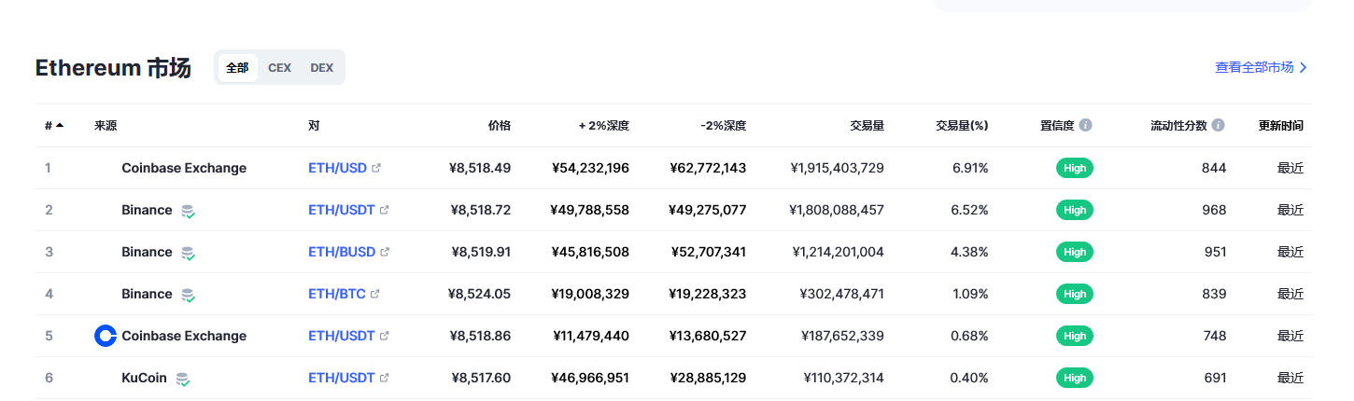The width and height of the screenshot is (1354, 401).
Task: Click the info icon next to 流动性分数
Action: coord(1219,125)
